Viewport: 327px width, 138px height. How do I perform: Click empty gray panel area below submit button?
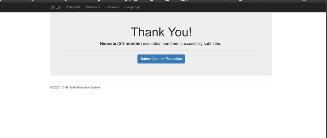[161, 69]
